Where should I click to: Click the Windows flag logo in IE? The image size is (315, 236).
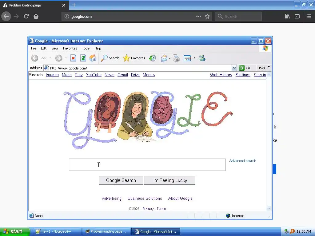[265, 48]
